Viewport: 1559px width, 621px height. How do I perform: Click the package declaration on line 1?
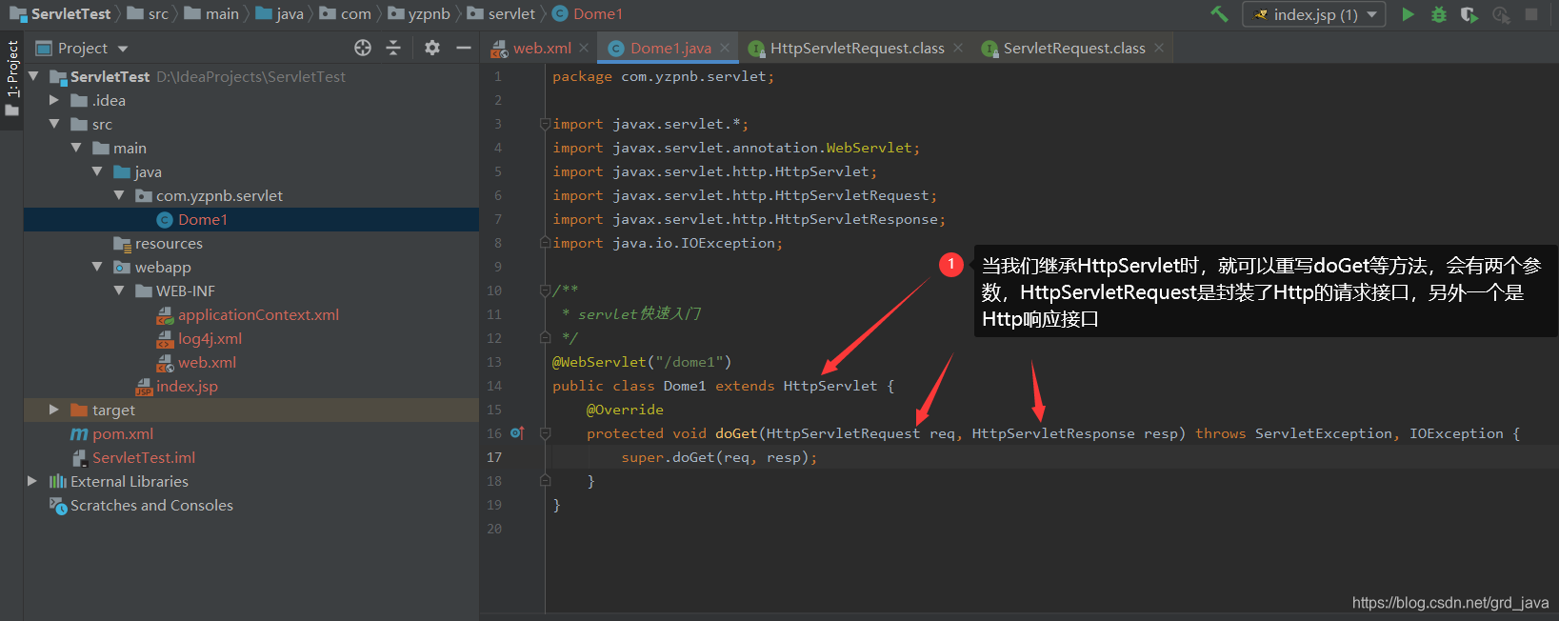coord(664,76)
